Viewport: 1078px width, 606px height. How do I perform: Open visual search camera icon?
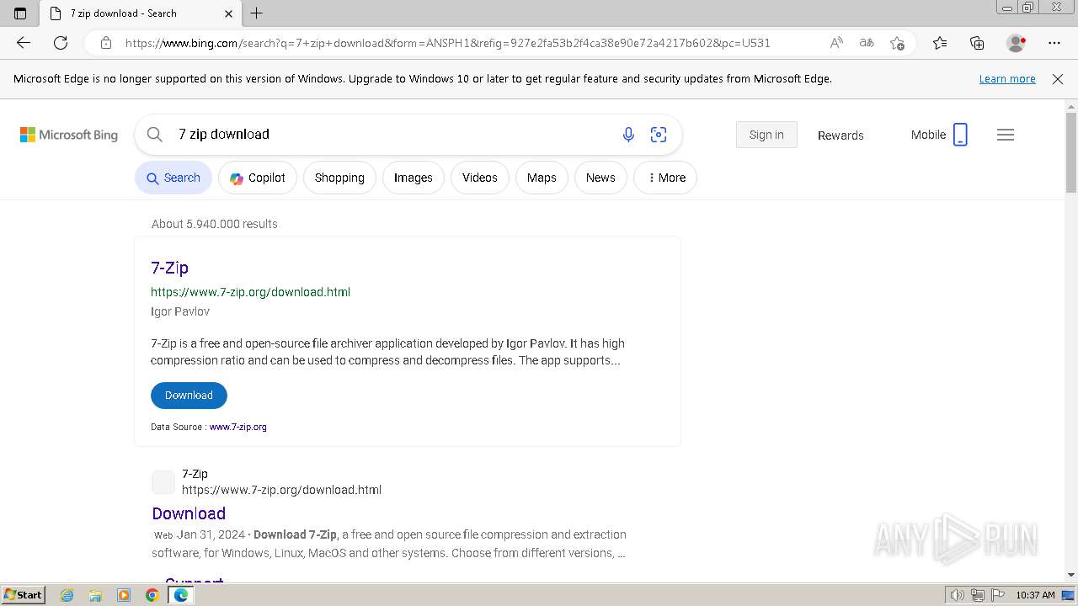tap(659, 135)
